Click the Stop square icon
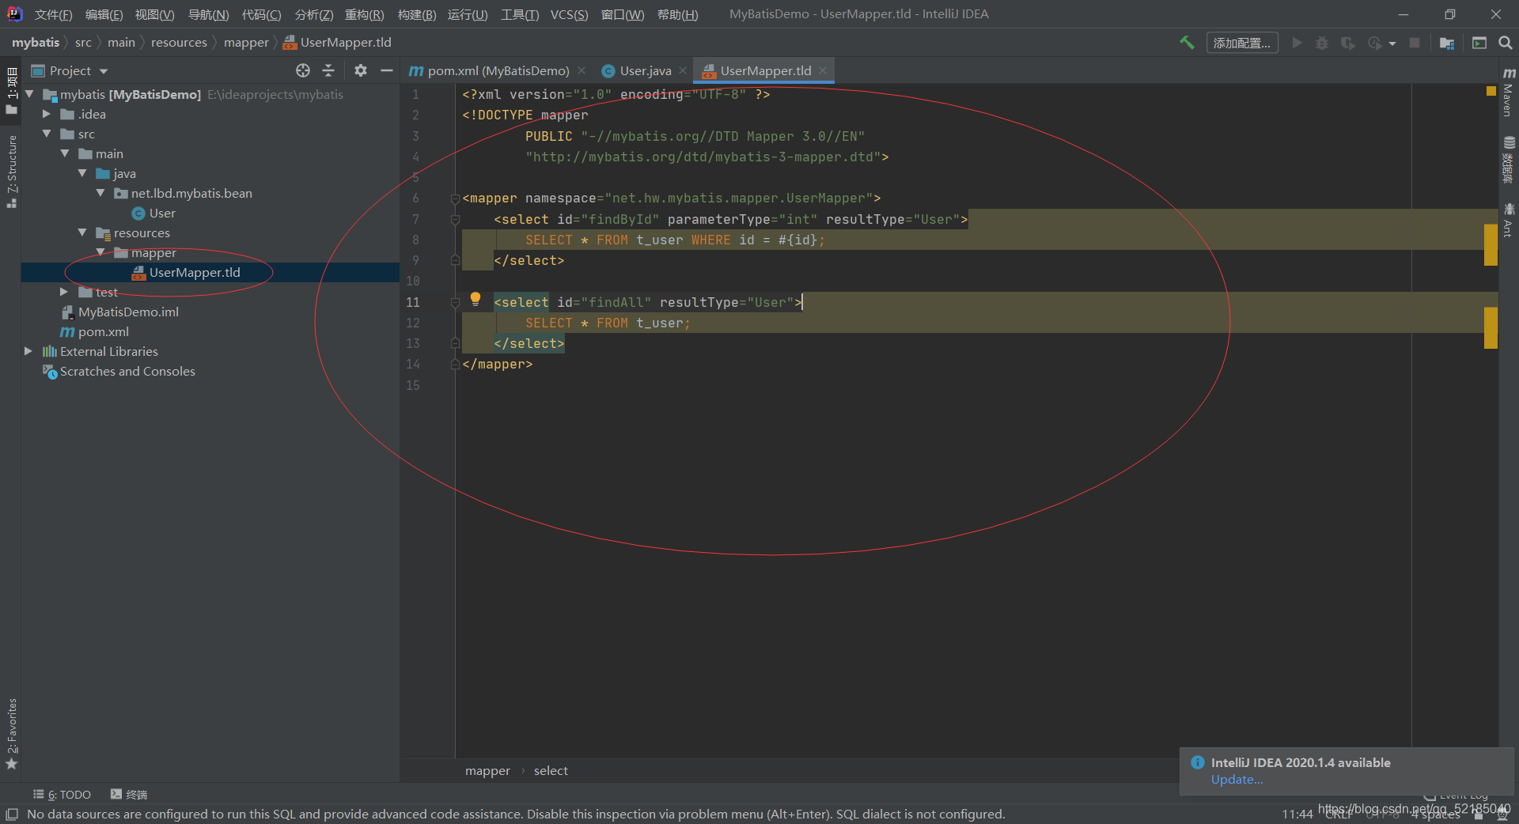1519x824 pixels. 1415,43
